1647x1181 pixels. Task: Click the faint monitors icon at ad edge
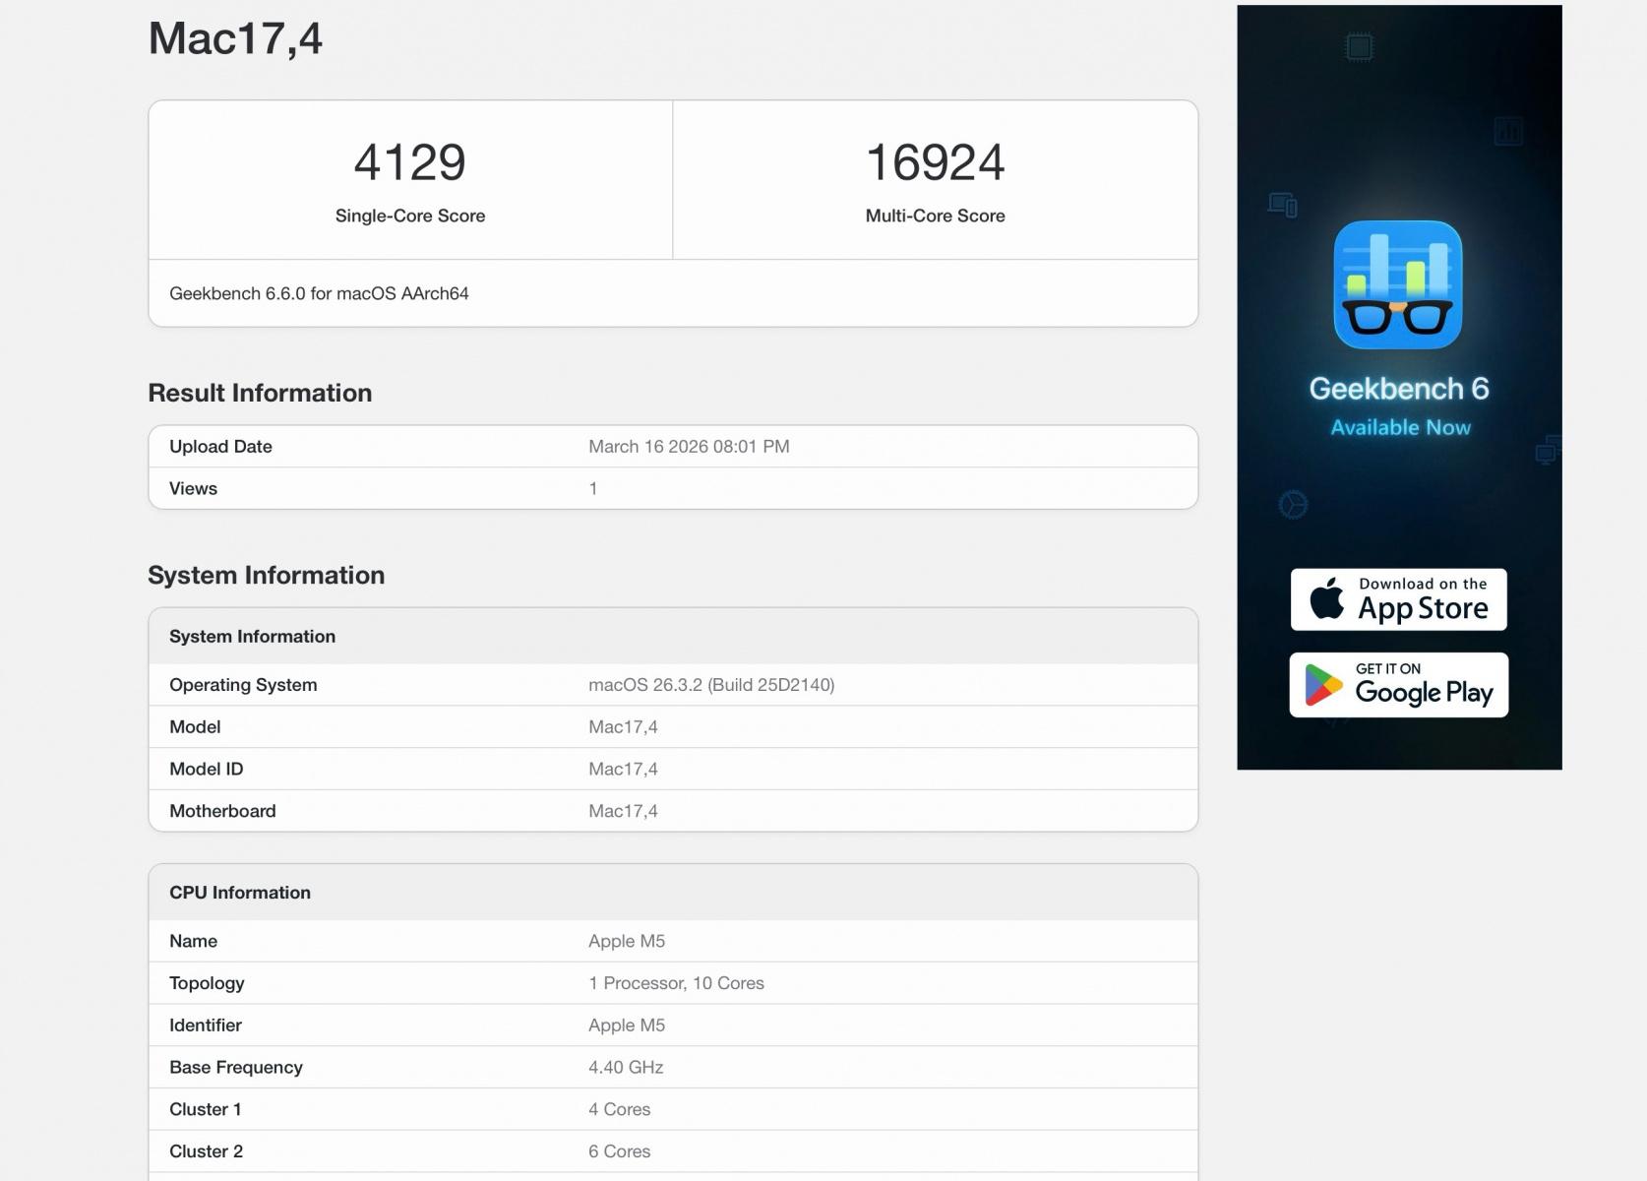point(1547,450)
